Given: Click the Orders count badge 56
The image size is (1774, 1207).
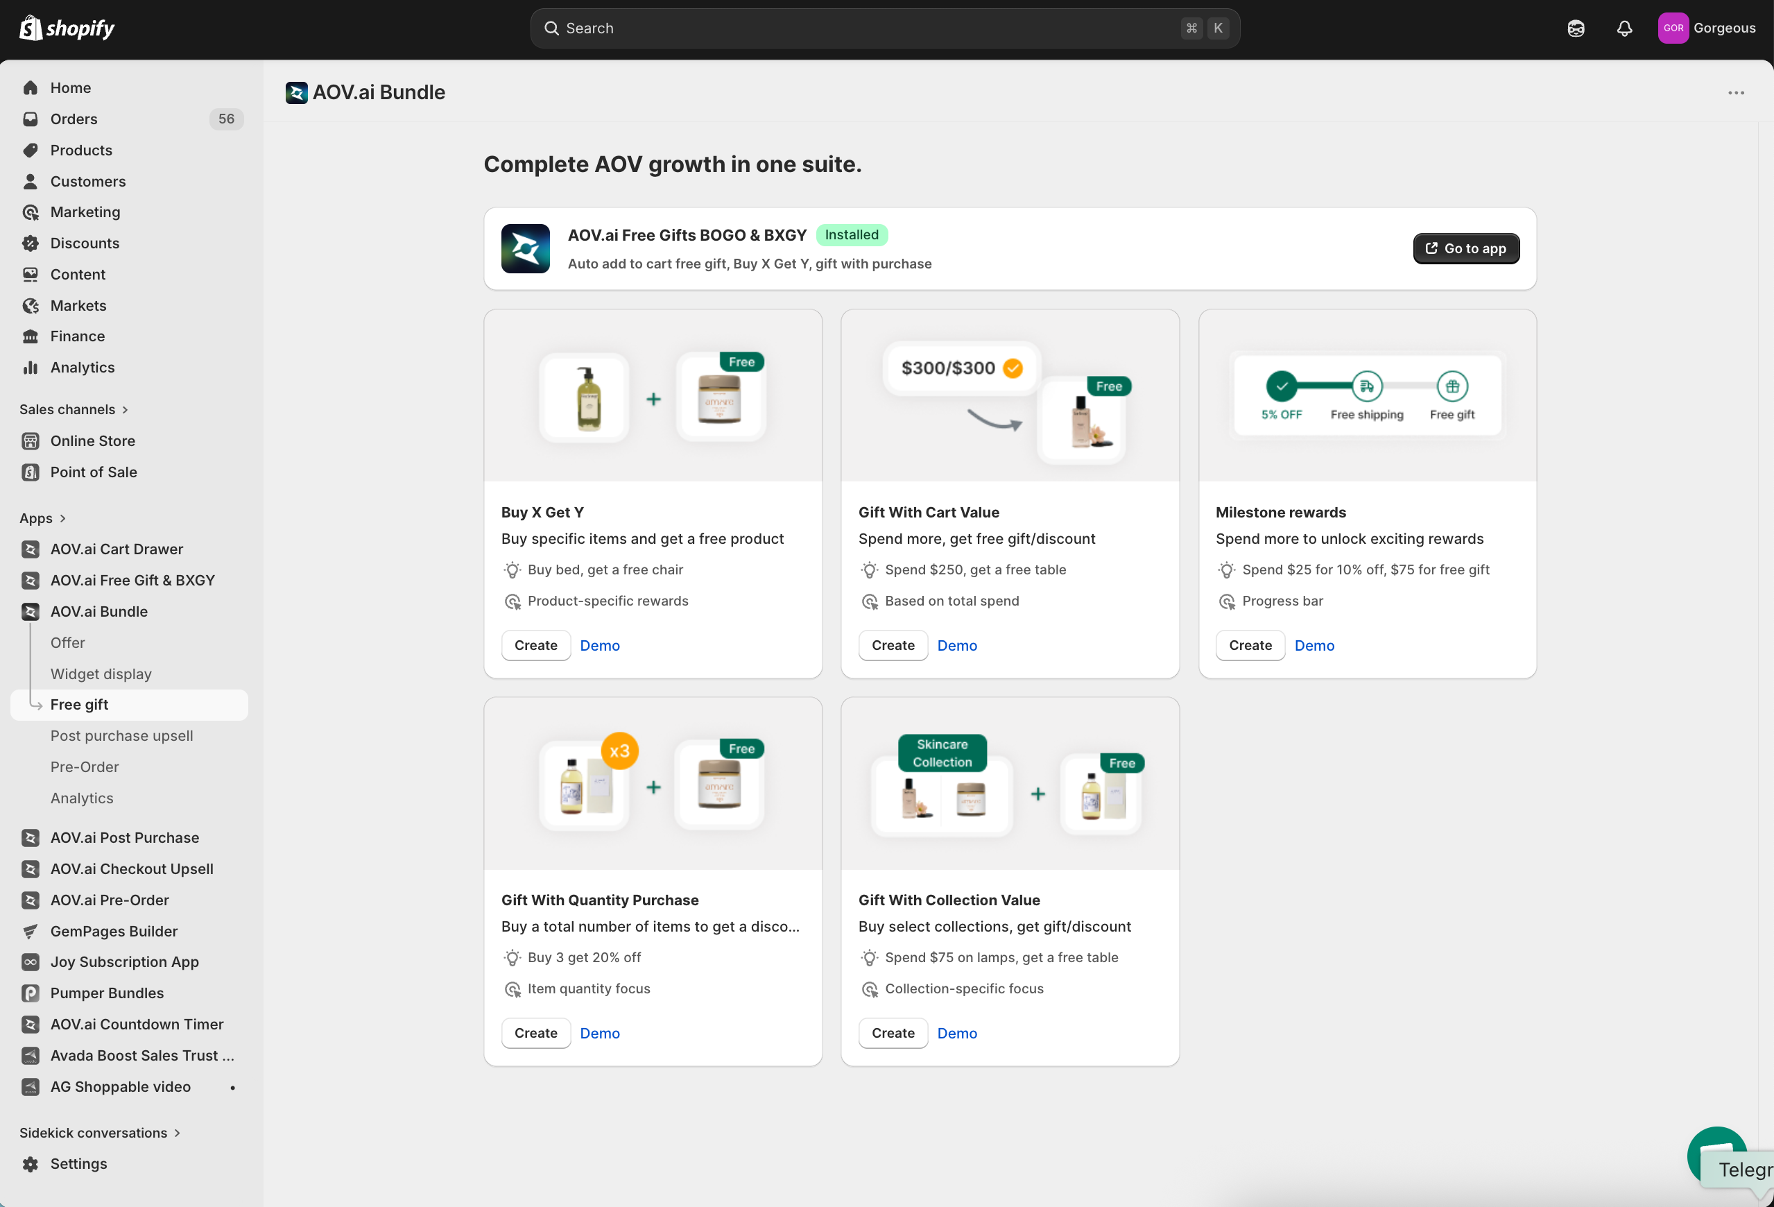Looking at the screenshot, I should [x=226, y=119].
